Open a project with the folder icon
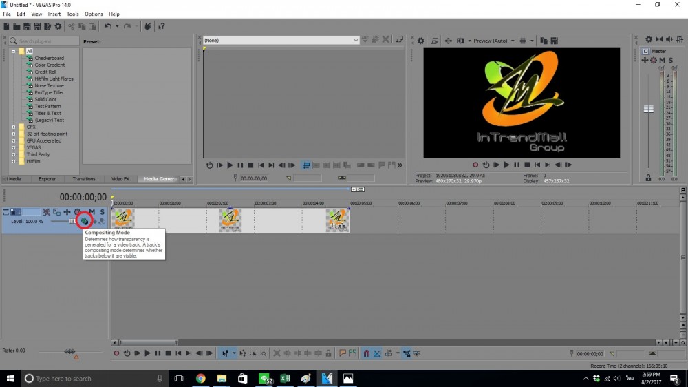The image size is (688, 387). 17,26
